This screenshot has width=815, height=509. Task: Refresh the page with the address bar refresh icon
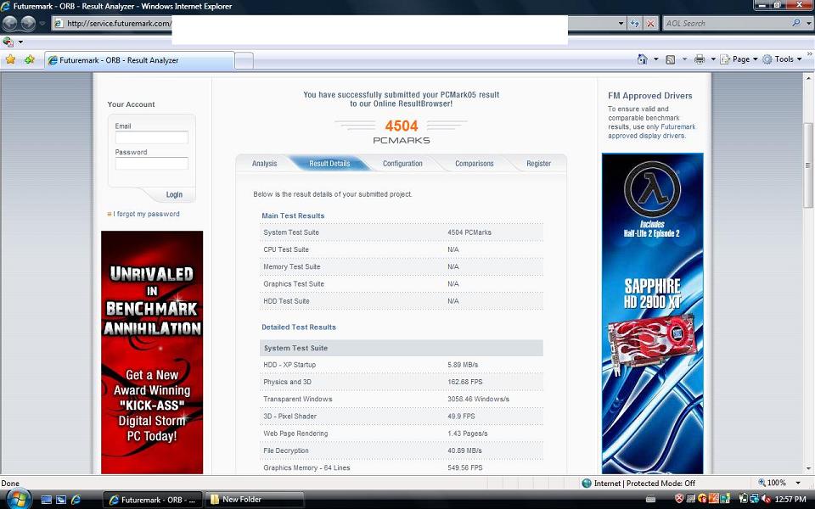click(634, 24)
